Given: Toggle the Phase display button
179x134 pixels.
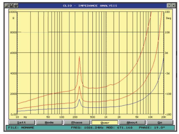Looking at the screenshot, I should click(77, 122).
